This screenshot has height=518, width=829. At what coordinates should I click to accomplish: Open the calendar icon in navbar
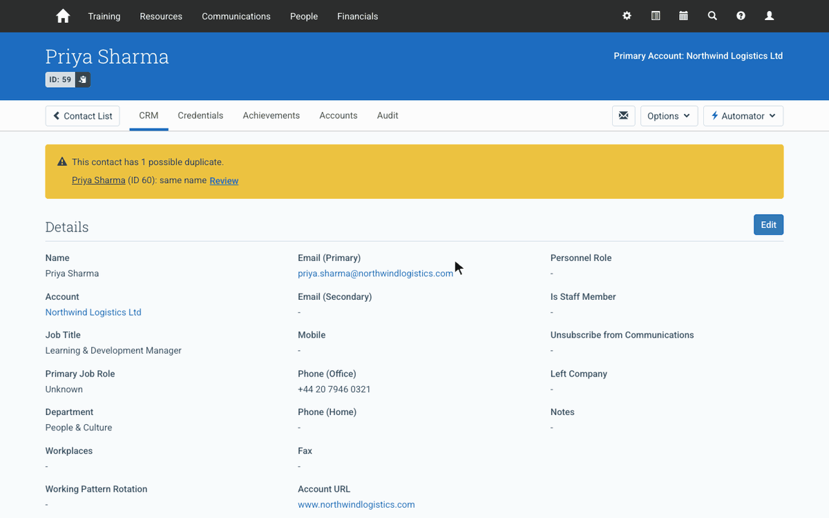coord(683,16)
